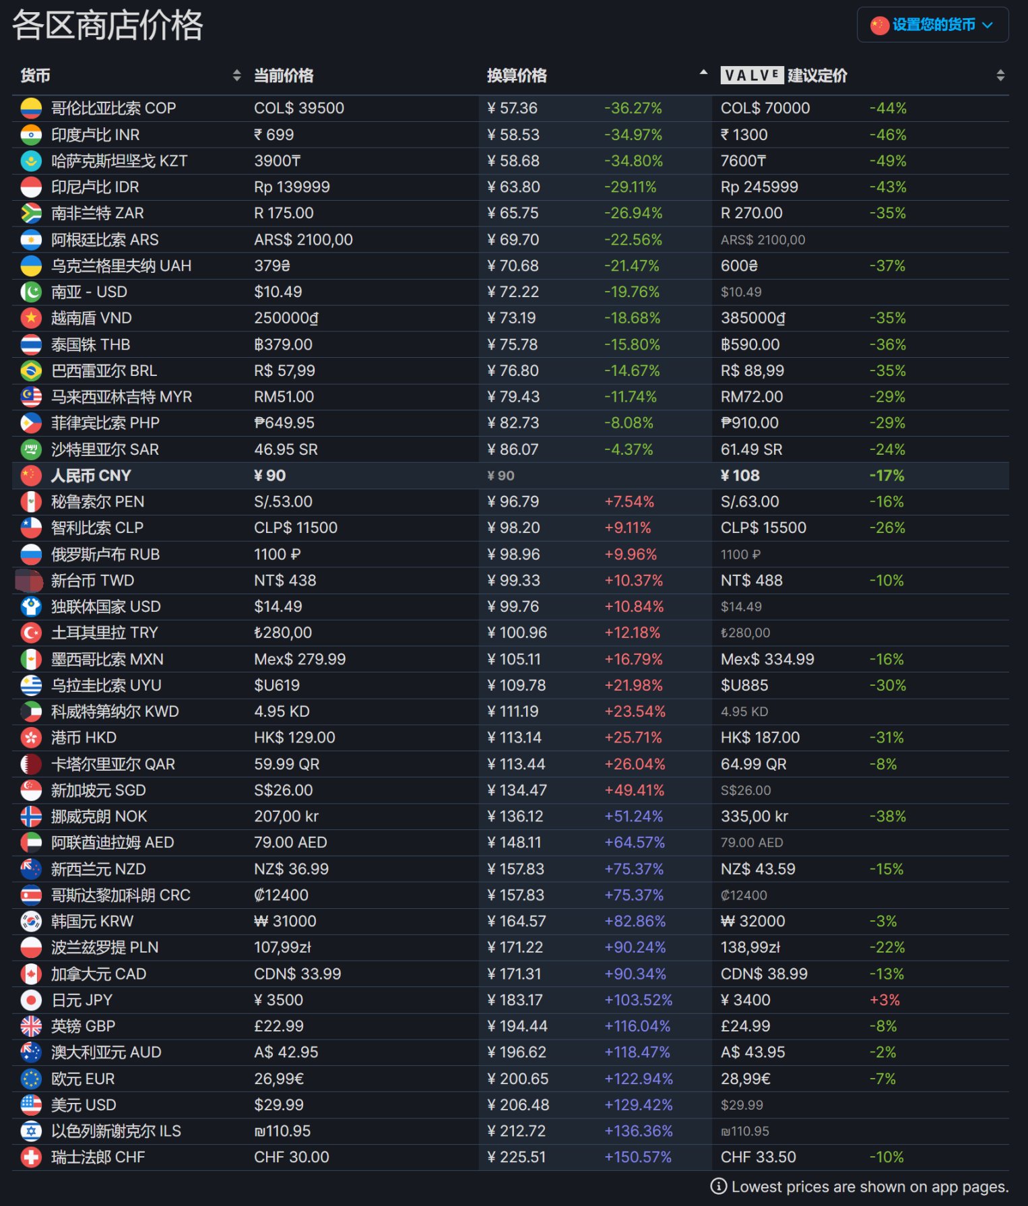Click the Turkey flag icon for TRY
This screenshot has width=1028, height=1206.
pos(31,633)
